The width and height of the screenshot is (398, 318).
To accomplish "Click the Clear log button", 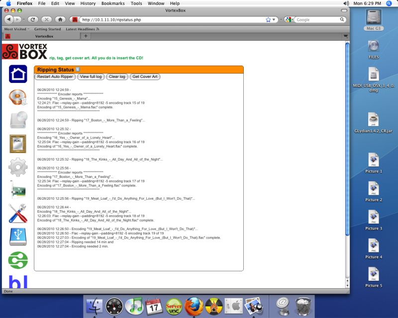I will coord(117,77).
